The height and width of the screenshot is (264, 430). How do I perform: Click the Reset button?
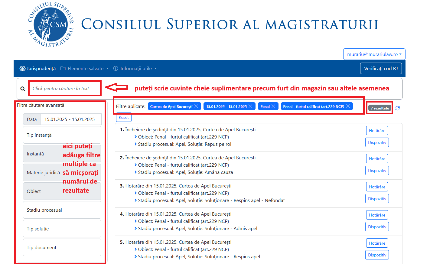coord(124,117)
